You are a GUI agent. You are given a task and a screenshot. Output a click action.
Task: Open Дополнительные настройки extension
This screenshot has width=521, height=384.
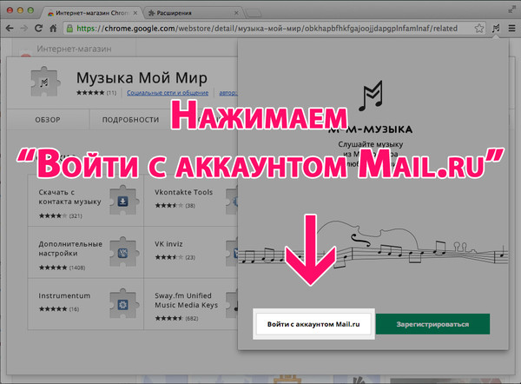(x=70, y=248)
